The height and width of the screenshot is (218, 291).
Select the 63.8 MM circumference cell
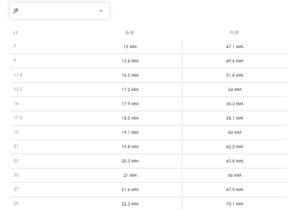pos(234,161)
